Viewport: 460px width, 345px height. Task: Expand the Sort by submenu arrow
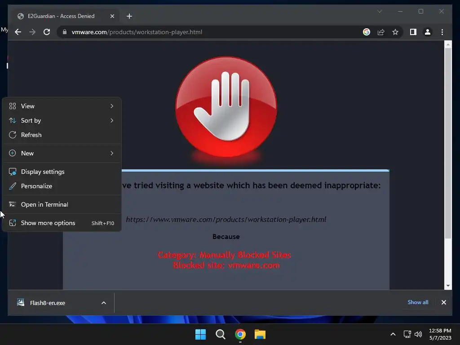(112, 120)
